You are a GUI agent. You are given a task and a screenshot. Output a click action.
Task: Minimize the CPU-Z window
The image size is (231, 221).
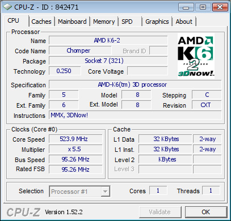pyautogui.click(x=186, y=7)
